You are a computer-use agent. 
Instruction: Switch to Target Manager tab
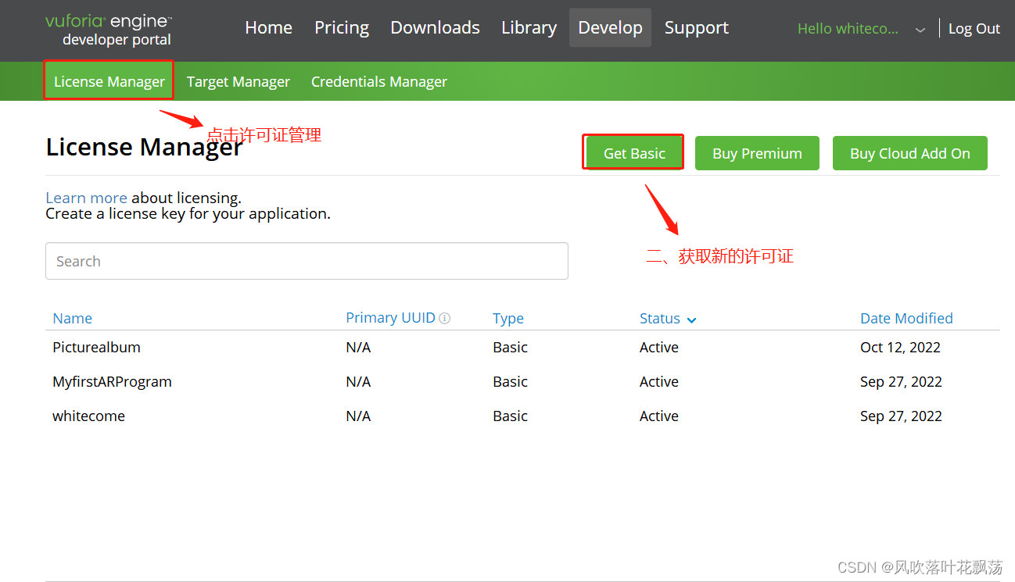pyautogui.click(x=238, y=81)
